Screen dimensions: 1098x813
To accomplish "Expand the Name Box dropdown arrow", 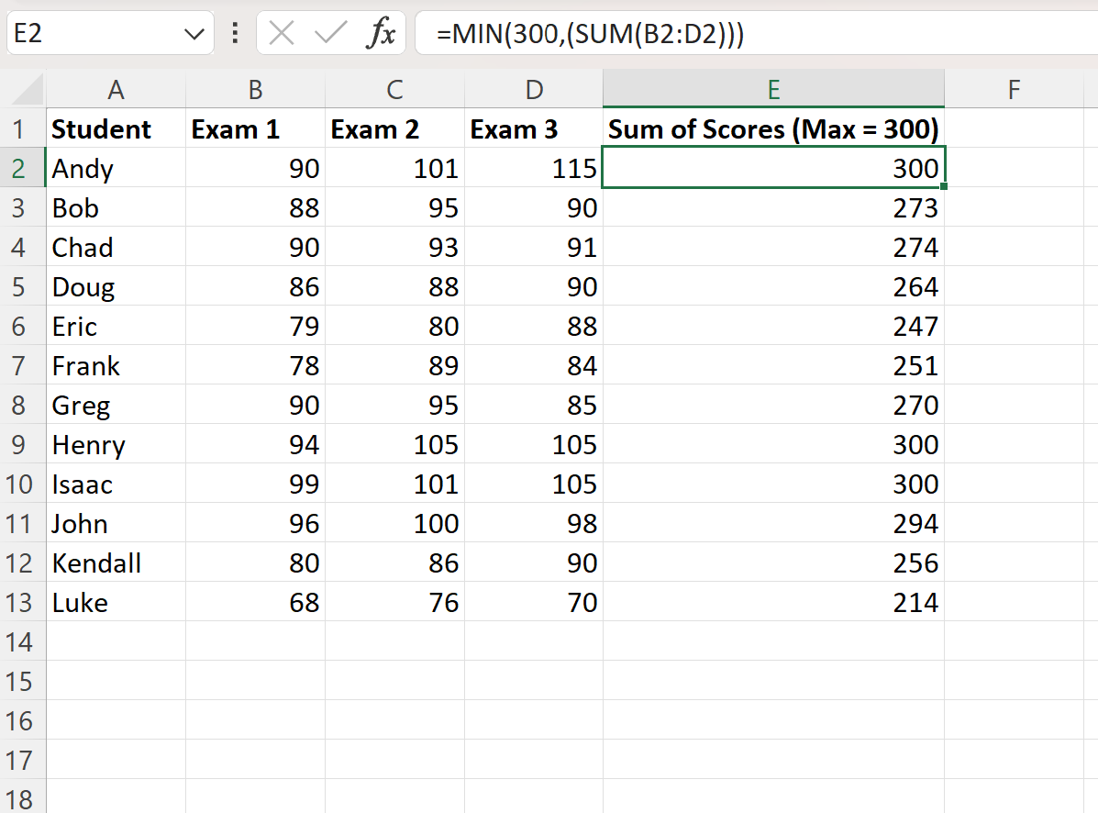I will (194, 34).
